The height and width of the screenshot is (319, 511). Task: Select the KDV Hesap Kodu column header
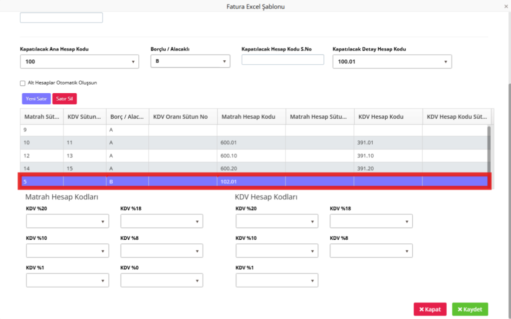tap(388, 117)
